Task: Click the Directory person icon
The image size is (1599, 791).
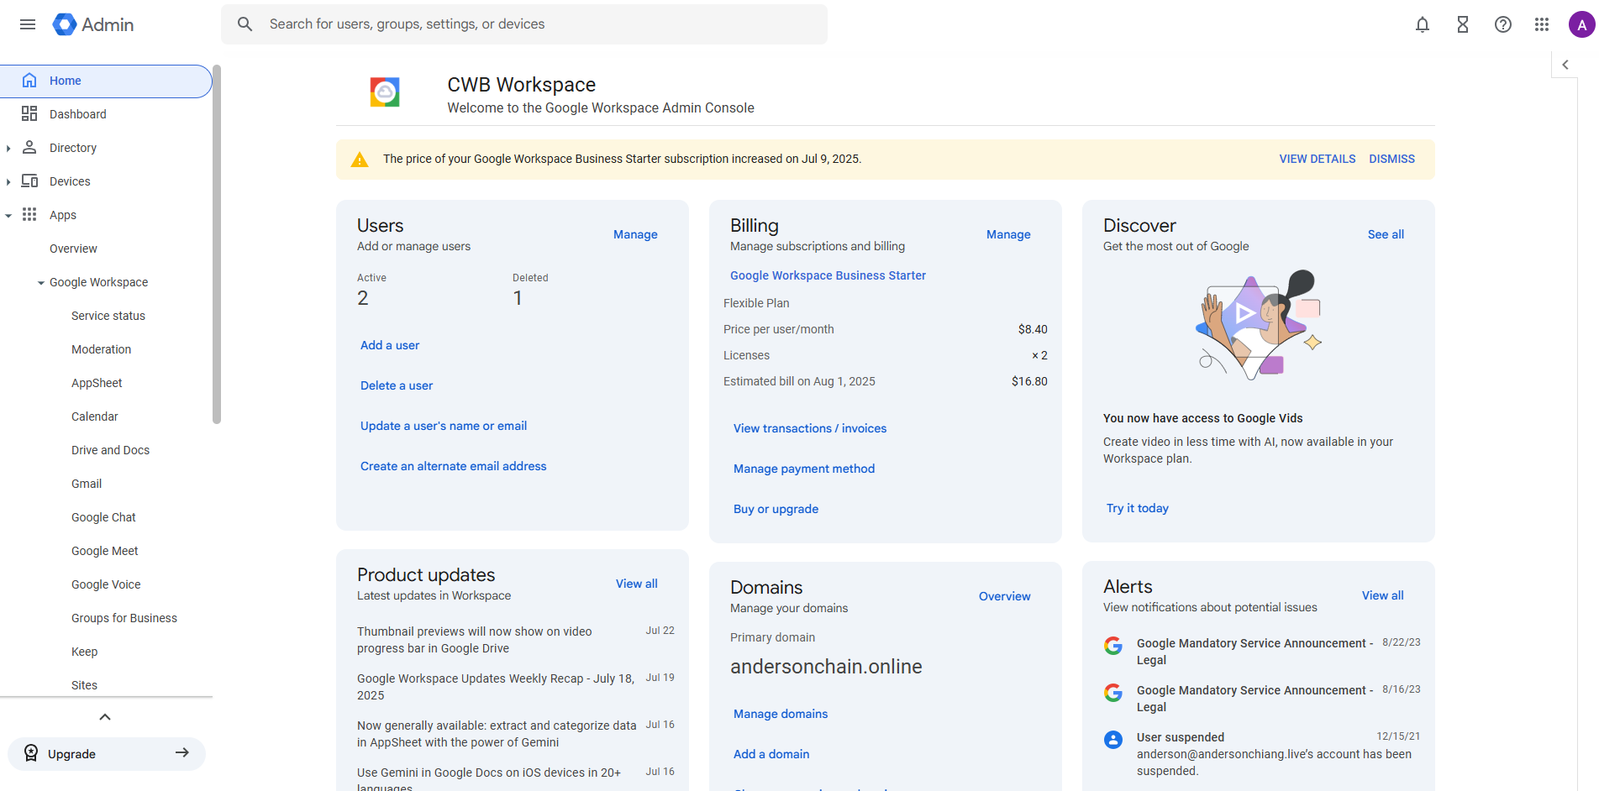Action: point(29,148)
